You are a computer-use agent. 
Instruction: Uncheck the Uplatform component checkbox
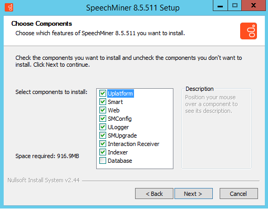(x=102, y=93)
